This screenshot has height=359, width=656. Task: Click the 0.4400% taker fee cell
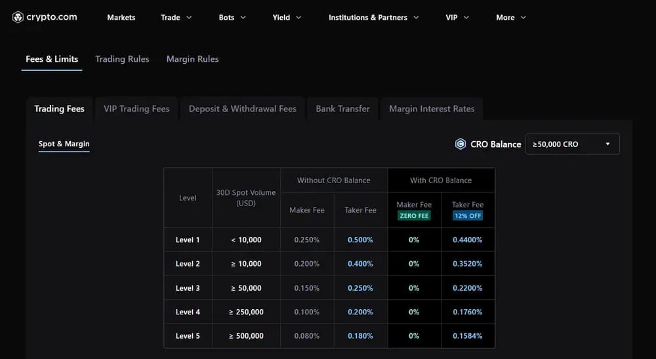467,240
